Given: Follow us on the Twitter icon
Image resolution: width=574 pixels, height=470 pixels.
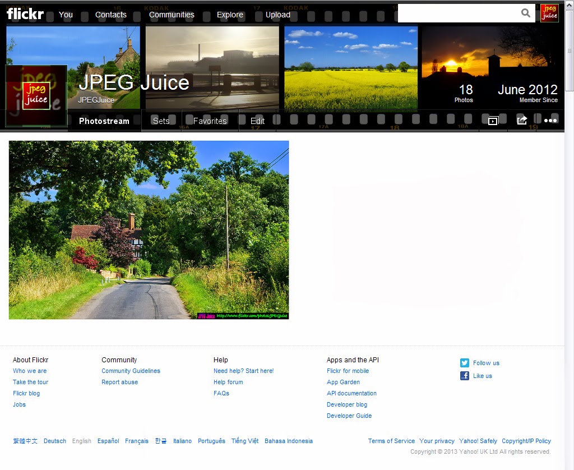Looking at the screenshot, I should [464, 363].
